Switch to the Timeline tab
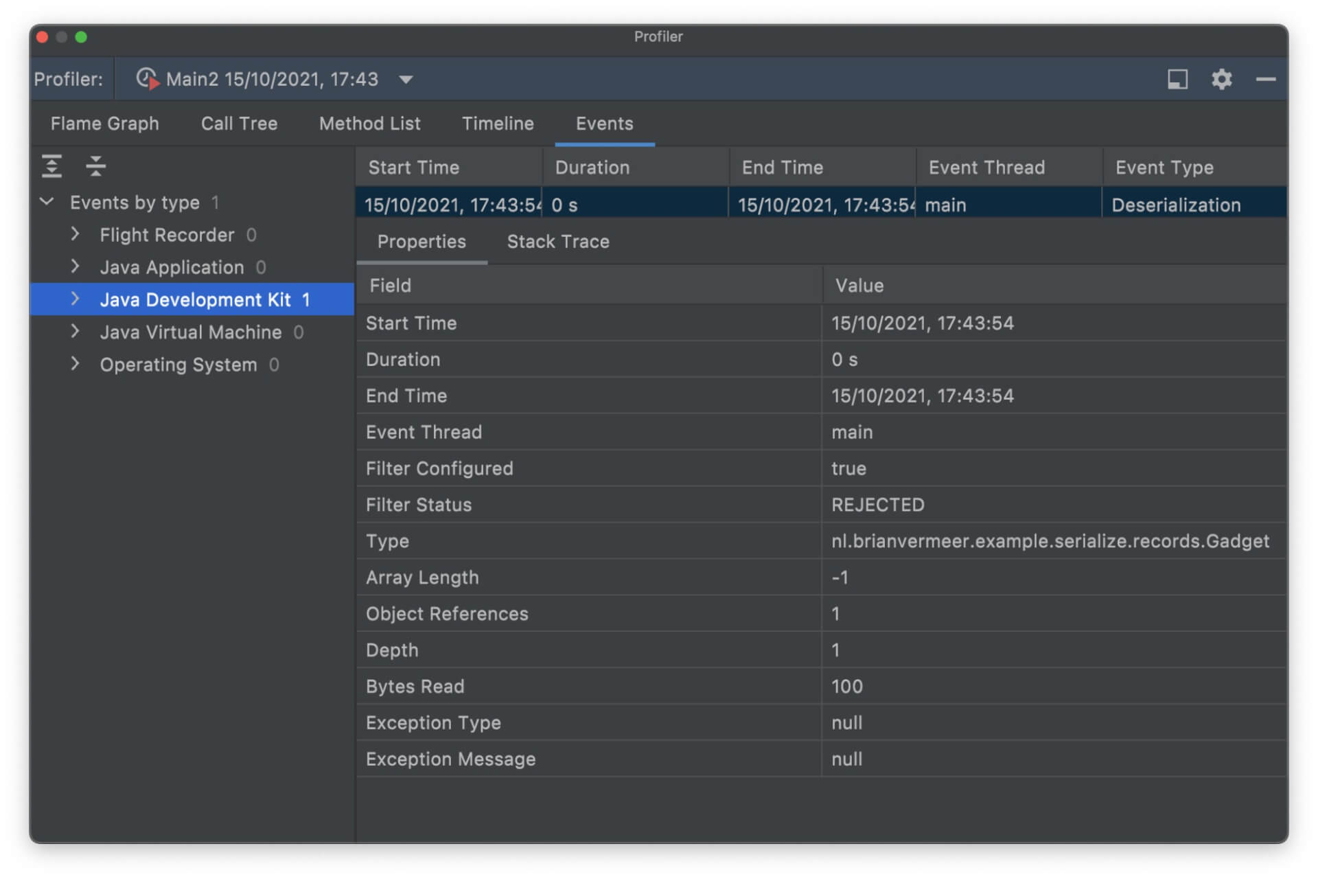1318x879 pixels. tap(498, 124)
